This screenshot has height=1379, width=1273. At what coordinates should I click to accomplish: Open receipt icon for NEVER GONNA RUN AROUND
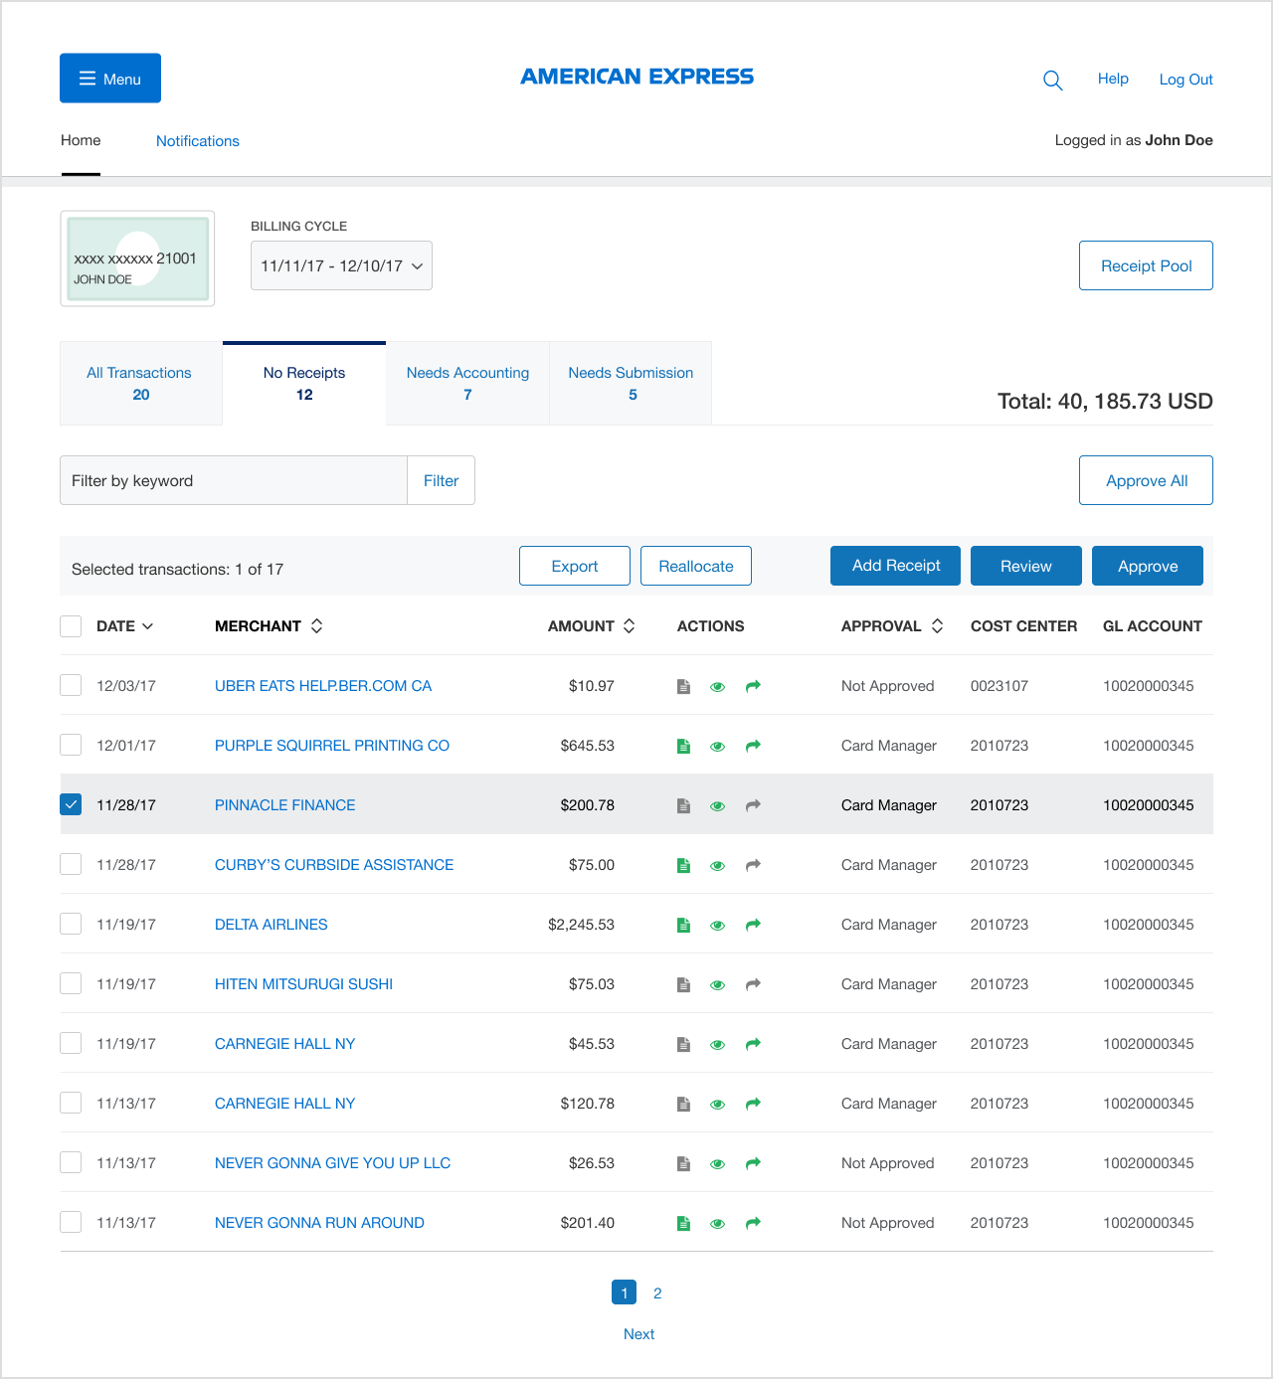pyautogui.click(x=683, y=1223)
